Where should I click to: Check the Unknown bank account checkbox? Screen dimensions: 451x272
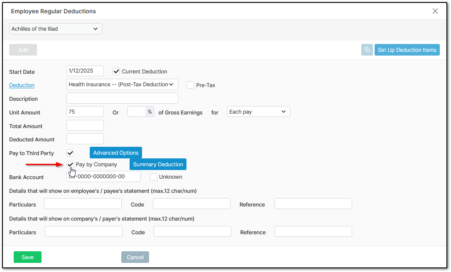(x=154, y=177)
